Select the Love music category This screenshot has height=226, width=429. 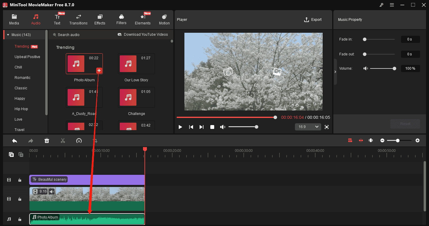pos(18,119)
